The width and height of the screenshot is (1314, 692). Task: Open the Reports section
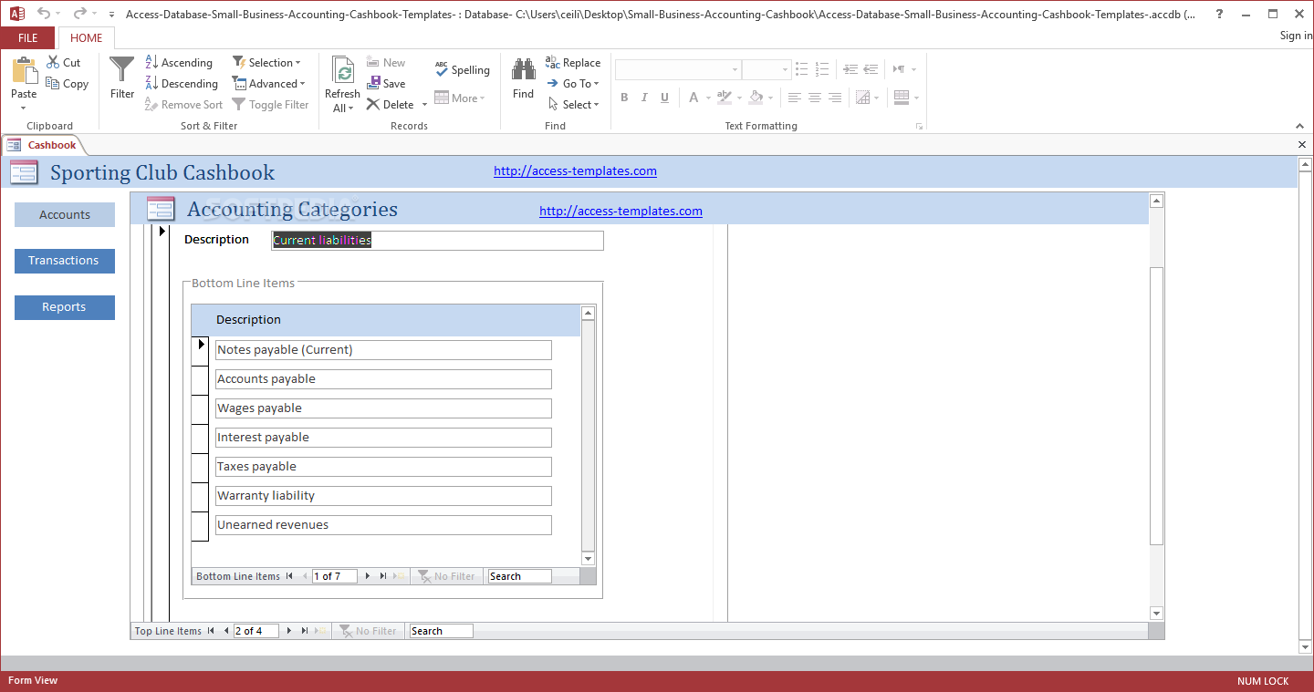point(64,307)
